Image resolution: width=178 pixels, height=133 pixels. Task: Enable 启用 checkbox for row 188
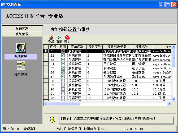63,80
